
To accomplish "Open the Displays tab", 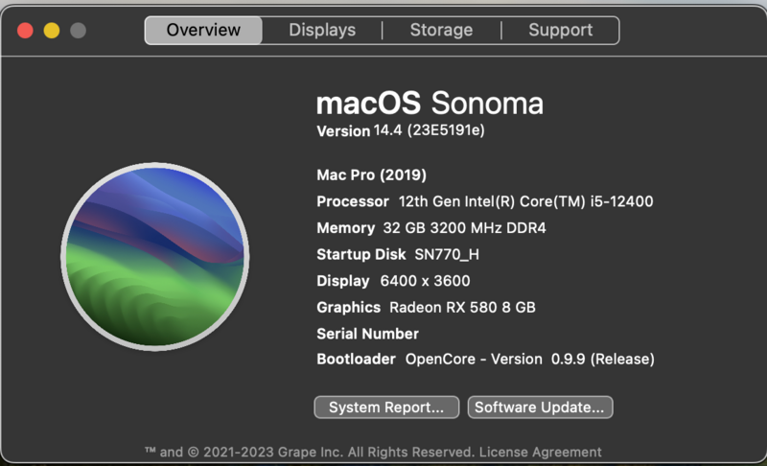I will [322, 30].
